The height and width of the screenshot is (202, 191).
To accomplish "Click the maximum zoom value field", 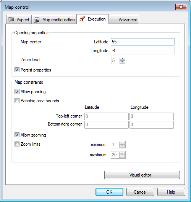I will [115, 155].
